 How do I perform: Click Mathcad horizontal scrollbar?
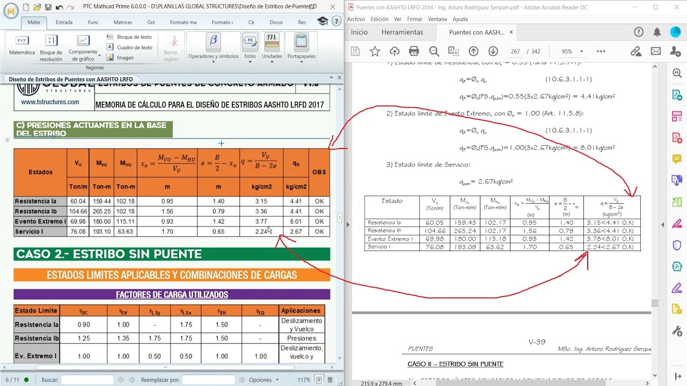(x=165, y=367)
